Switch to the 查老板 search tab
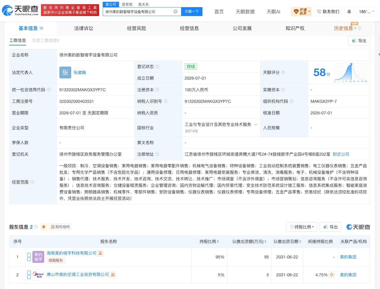 [x=127, y=4]
